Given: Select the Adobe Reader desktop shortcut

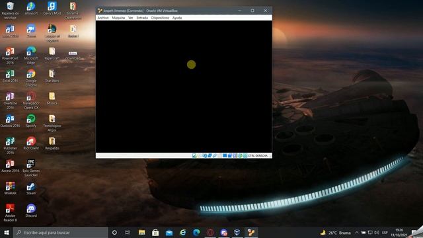Looking at the screenshot, I should click(x=10, y=213).
